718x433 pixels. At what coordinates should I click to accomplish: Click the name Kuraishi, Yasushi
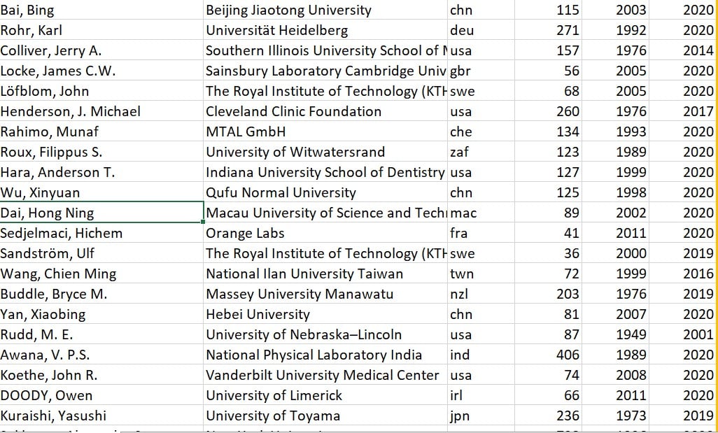[101, 415]
